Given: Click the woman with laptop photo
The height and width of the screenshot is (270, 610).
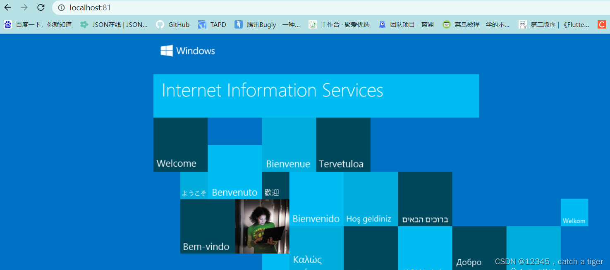Looking at the screenshot, I should pos(262,227).
